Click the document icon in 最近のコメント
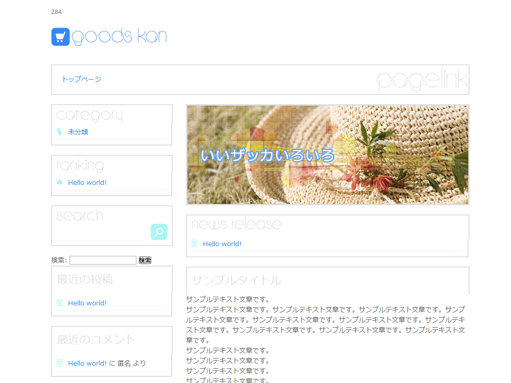Viewport: 511px width, 383px height. point(60,363)
